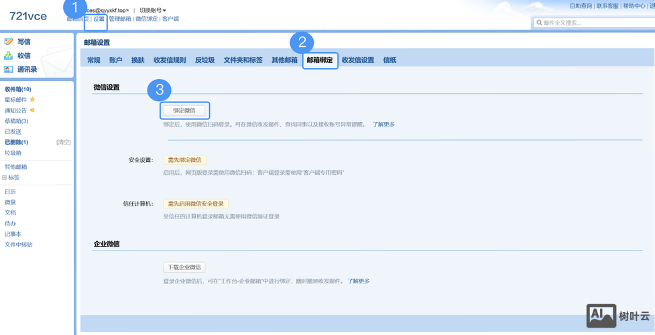Switch to the 账户 tab
The image size is (655, 335).
(116, 60)
